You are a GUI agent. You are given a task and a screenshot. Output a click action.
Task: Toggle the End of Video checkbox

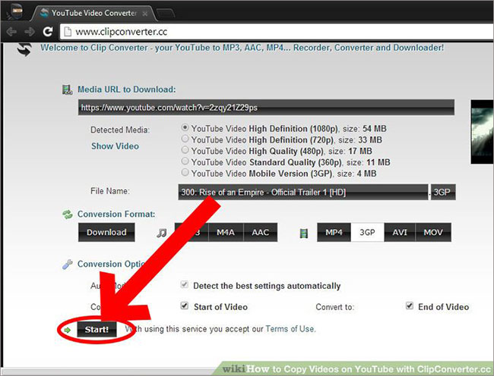pyautogui.click(x=410, y=305)
